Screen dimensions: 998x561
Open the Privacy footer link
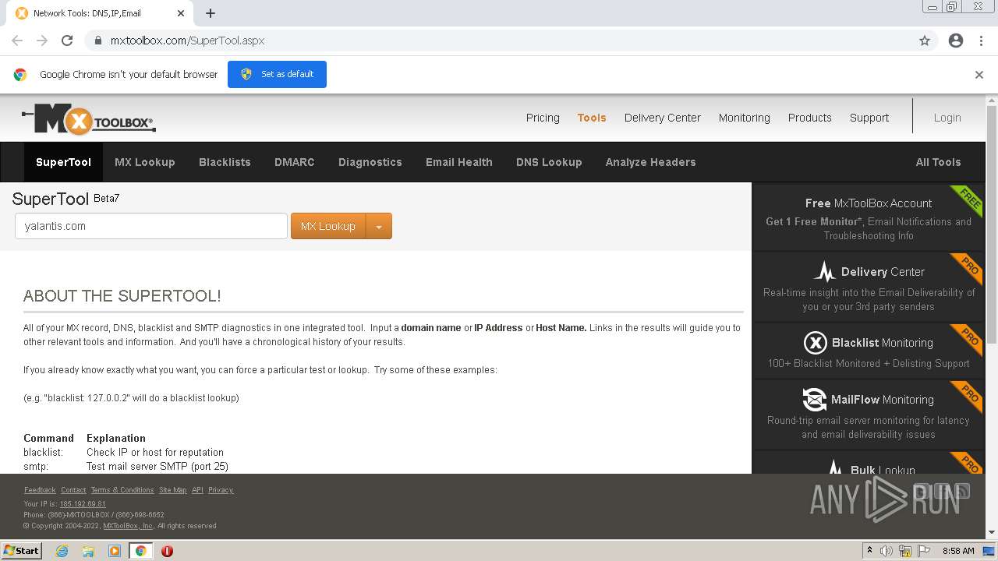pos(221,490)
